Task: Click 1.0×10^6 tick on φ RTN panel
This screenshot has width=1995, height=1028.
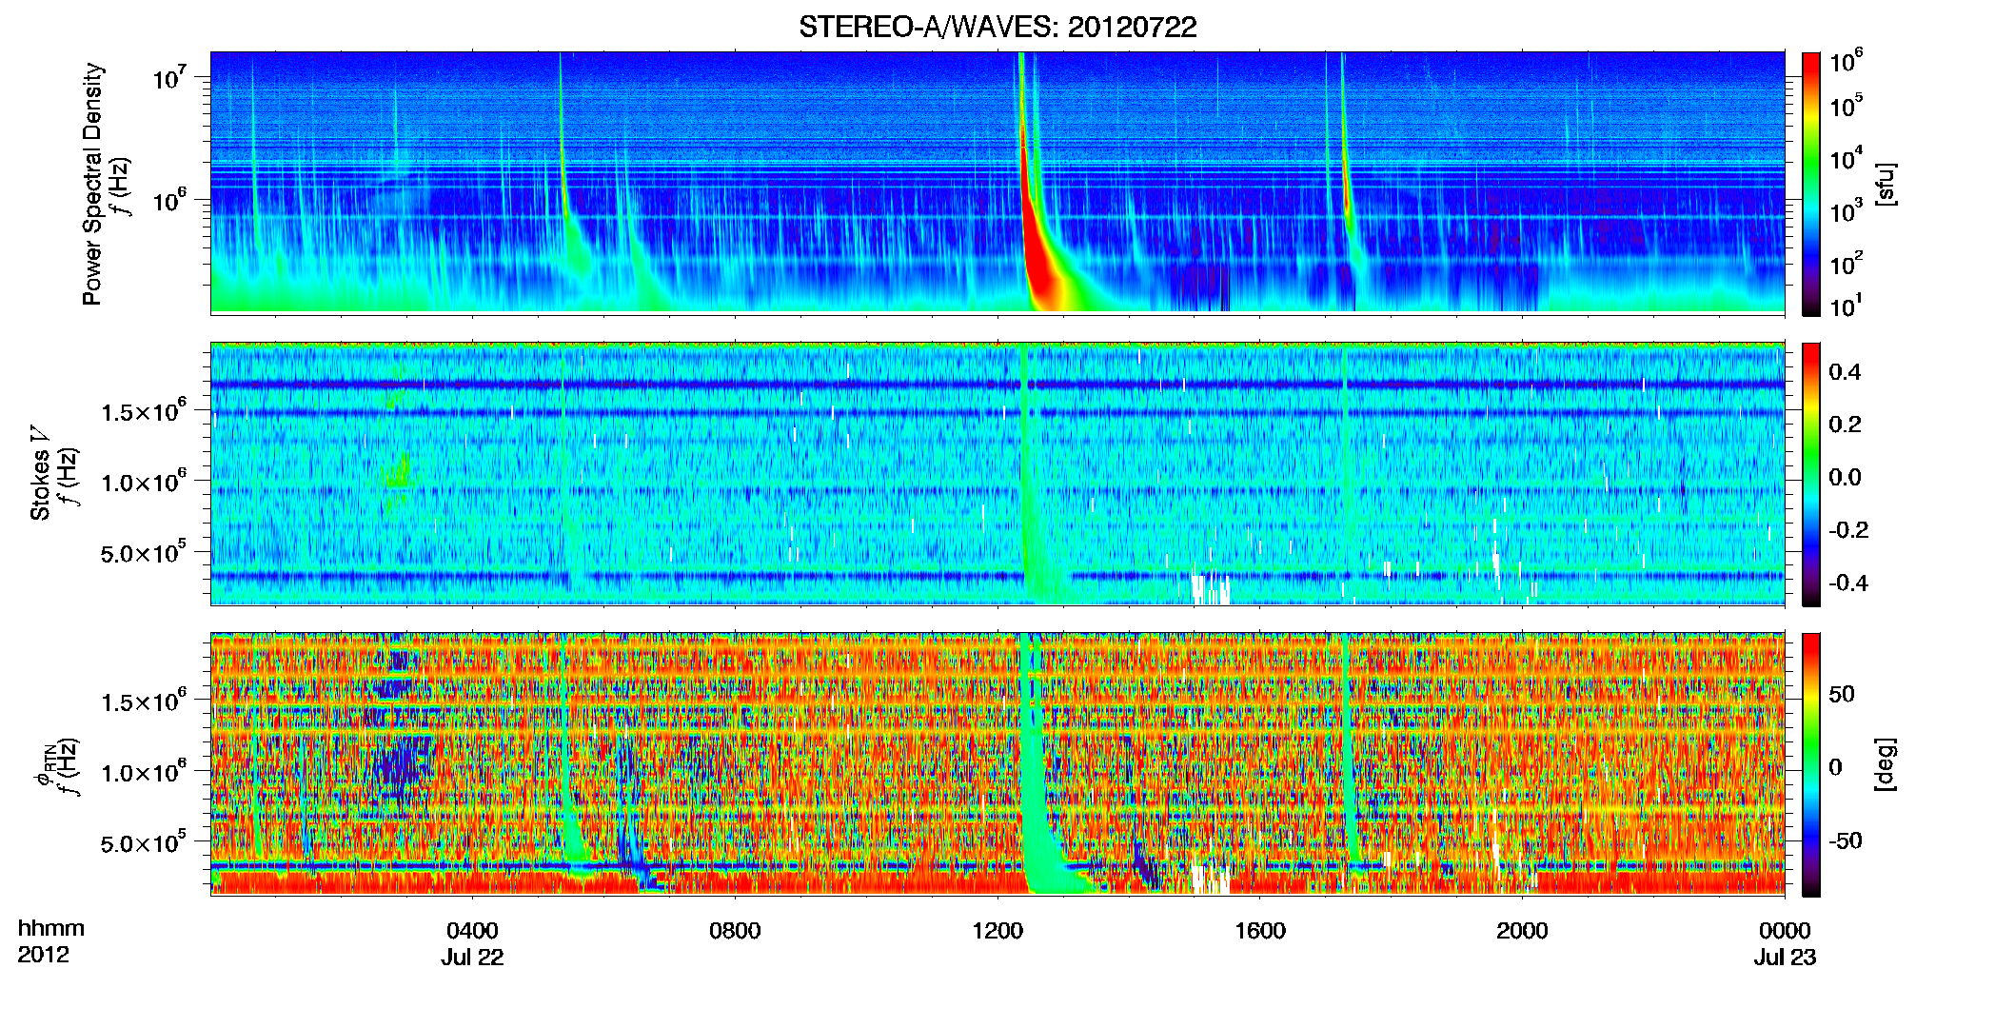Action: [144, 771]
